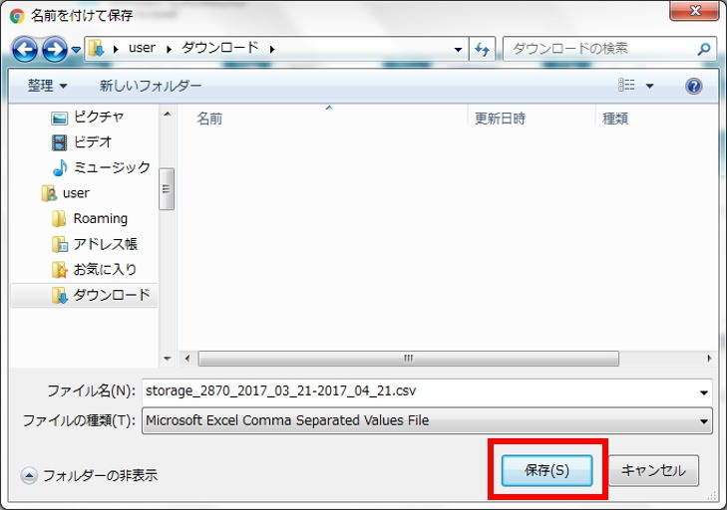Click the horizontal scrollbar in file list
727x510 pixels.
pyautogui.click(x=408, y=359)
